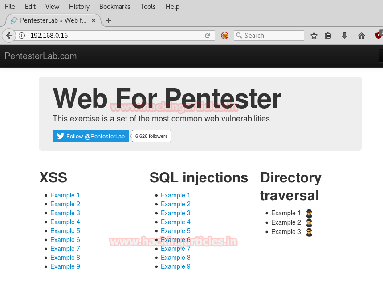Viewport: 383px width, 282px height.
Task: Reload the current page
Action: 207,36
